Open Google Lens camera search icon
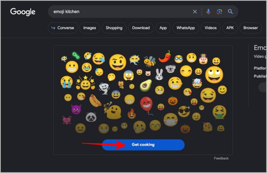 point(219,11)
